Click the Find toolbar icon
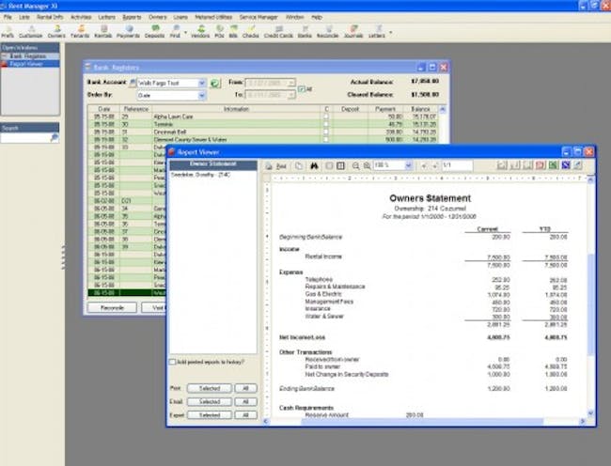This screenshot has height=466, width=611. click(175, 32)
